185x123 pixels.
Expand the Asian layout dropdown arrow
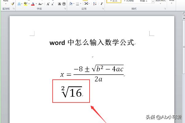[89, 4]
